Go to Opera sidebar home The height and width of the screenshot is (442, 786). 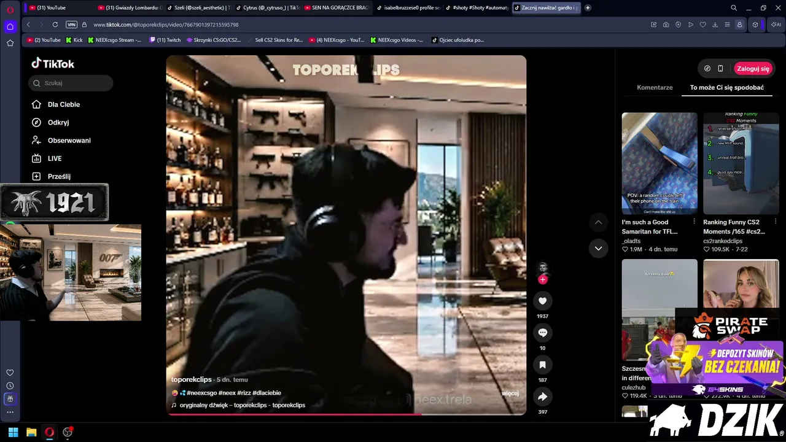point(10,26)
